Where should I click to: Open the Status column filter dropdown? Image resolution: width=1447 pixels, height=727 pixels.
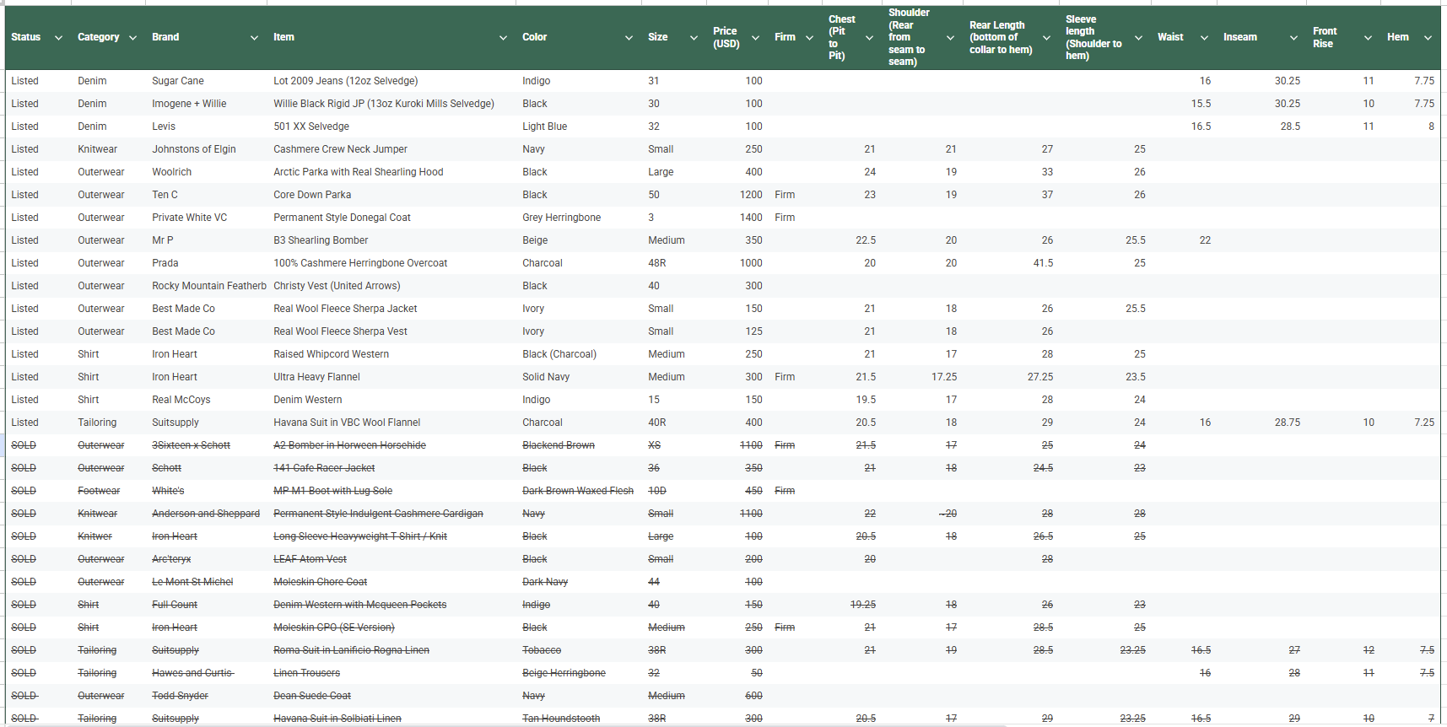(58, 38)
